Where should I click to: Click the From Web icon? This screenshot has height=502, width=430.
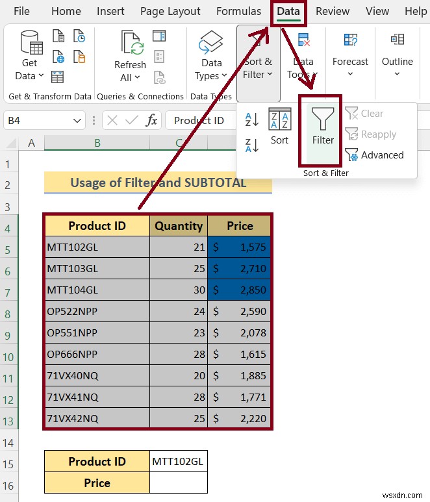pos(58,56)
